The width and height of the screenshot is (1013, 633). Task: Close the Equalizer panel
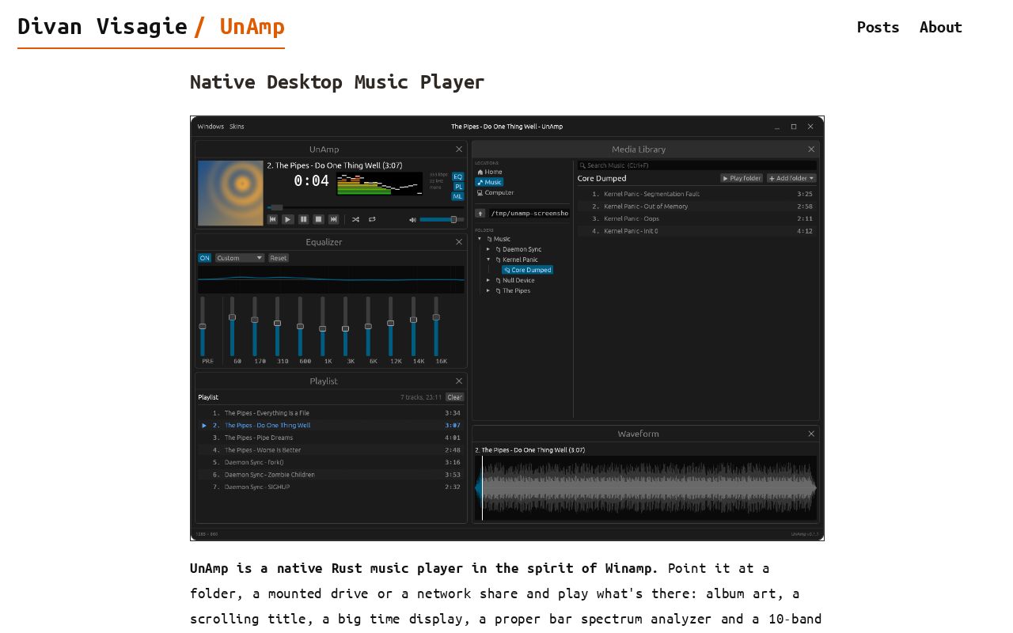(x=459, y=242)
